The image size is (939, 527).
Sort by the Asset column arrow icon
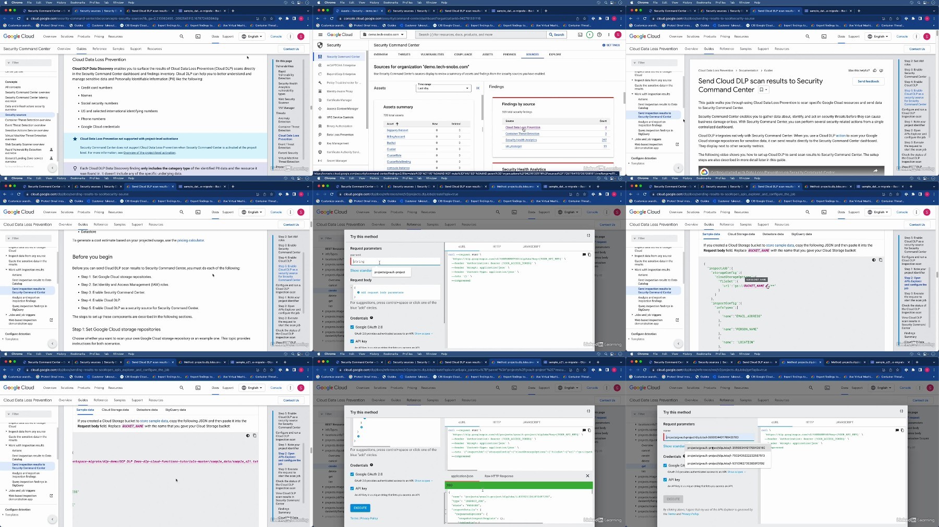pyautogui.click(x=397, y=124)
